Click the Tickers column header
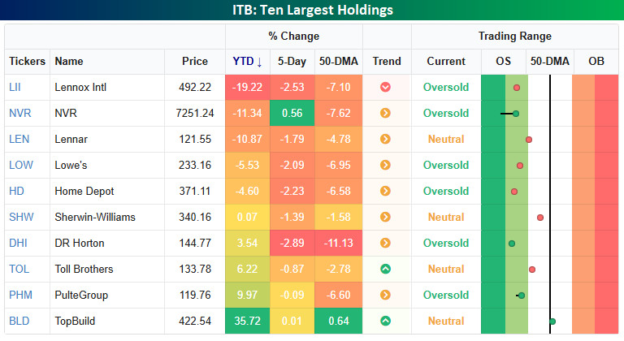Image resolution: width=624 pixels, height=341 pixels. click(28, 62)
